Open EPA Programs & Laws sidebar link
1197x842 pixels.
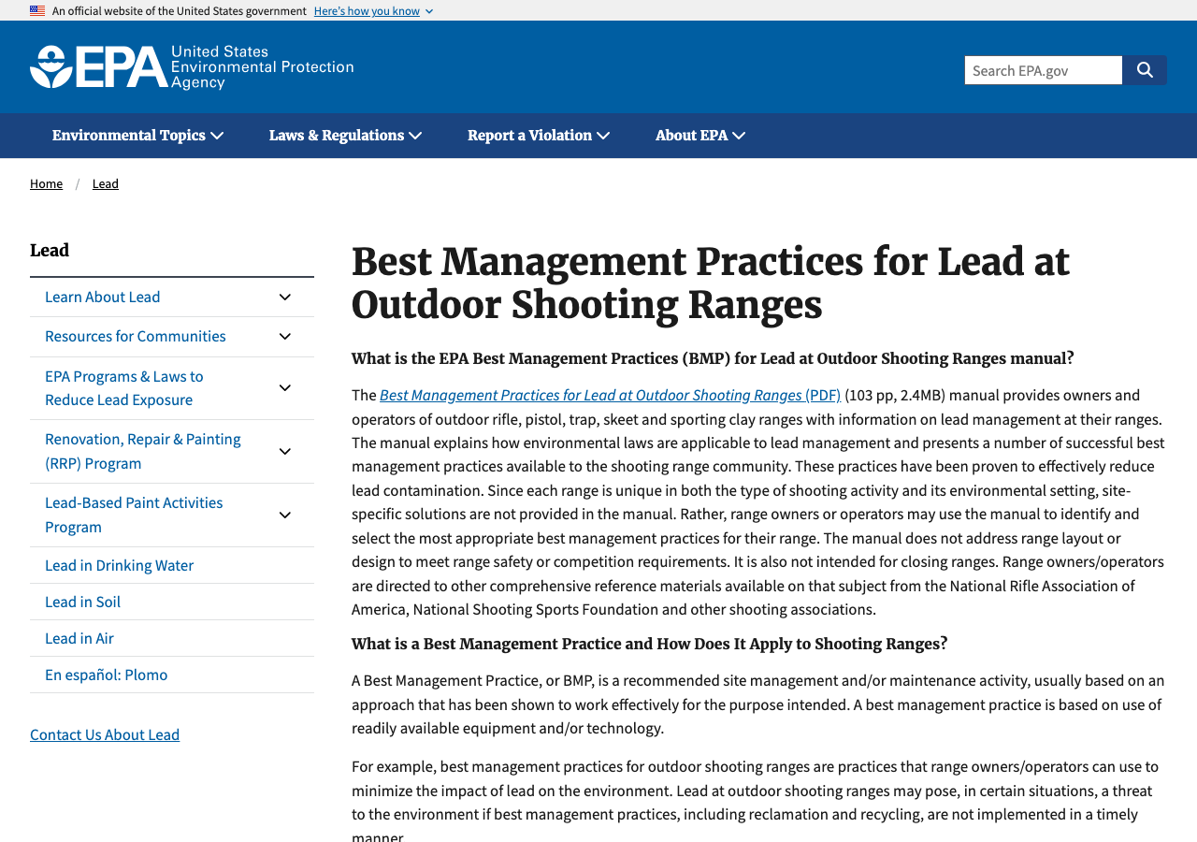124,388
